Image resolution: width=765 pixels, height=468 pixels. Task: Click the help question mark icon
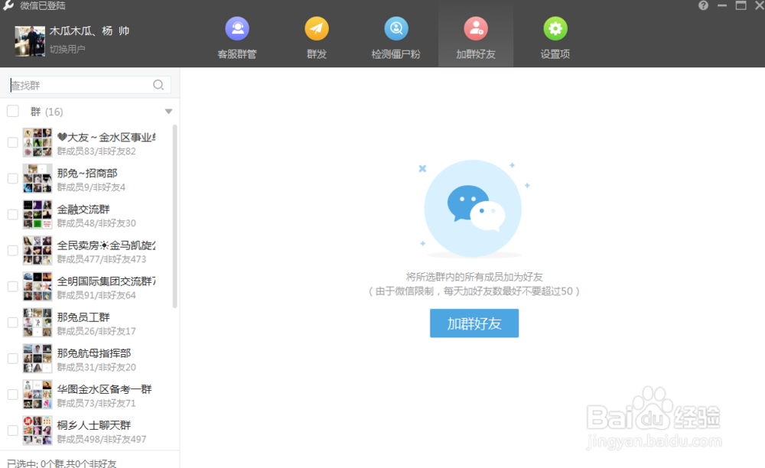[x=703, y=5]
